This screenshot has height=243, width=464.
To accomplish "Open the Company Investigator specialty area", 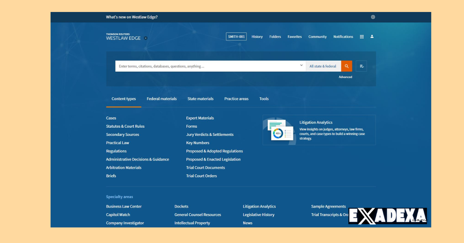I will [x=125, y=223].
